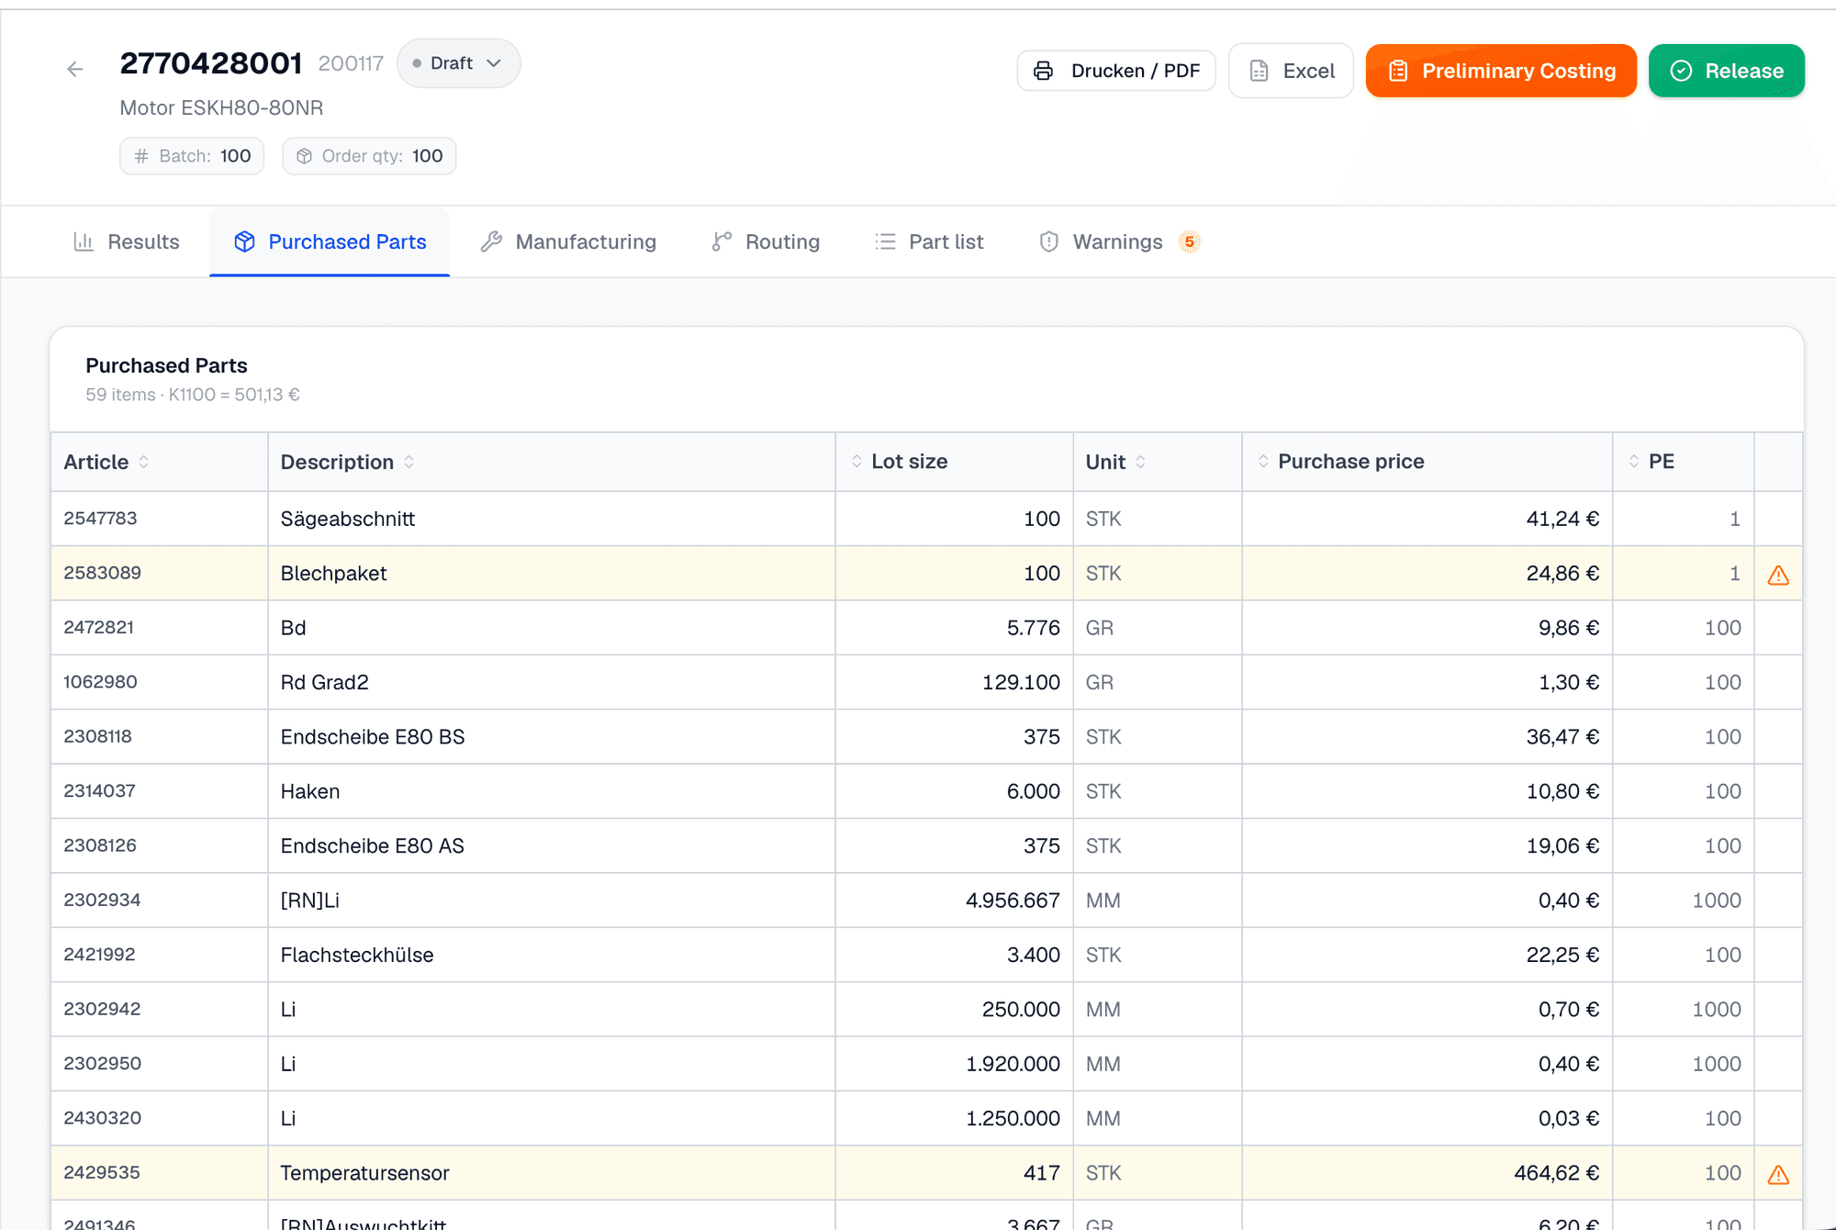Select article 2583089
The height and width of the screenshot is (1230, 1836).
(102, 573)
